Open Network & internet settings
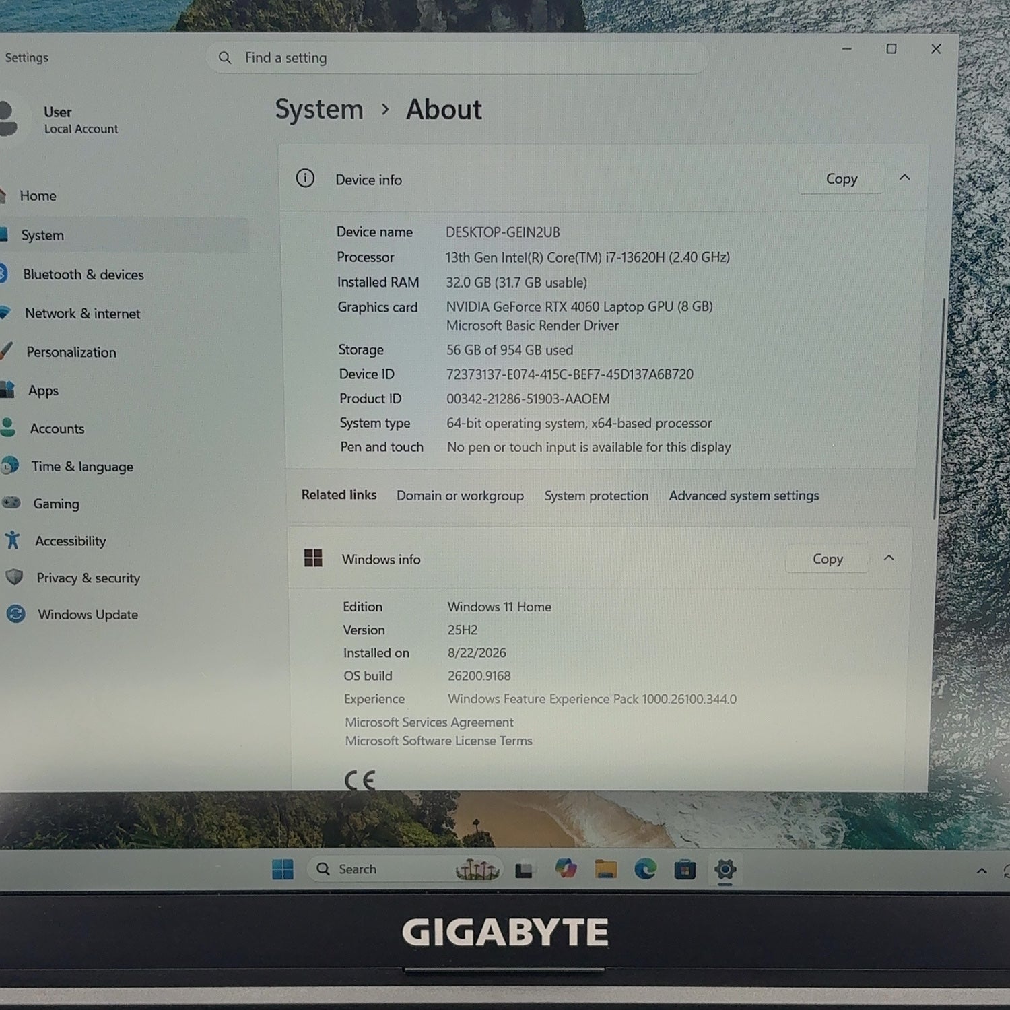Screen dimensions: 1010x1010 click(83, 314)
